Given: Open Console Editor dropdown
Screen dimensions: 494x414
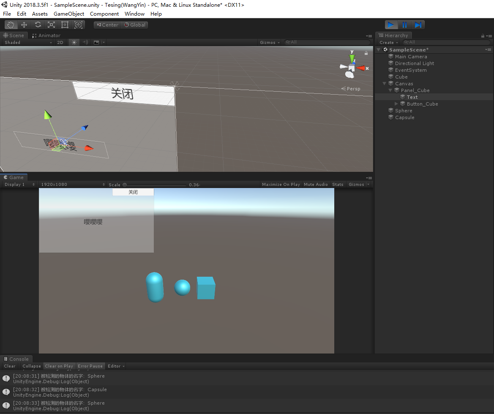Looking at the screenshot, I should click(x=116, y=366).
